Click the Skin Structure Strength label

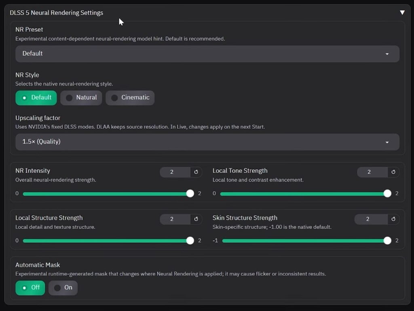245,218
